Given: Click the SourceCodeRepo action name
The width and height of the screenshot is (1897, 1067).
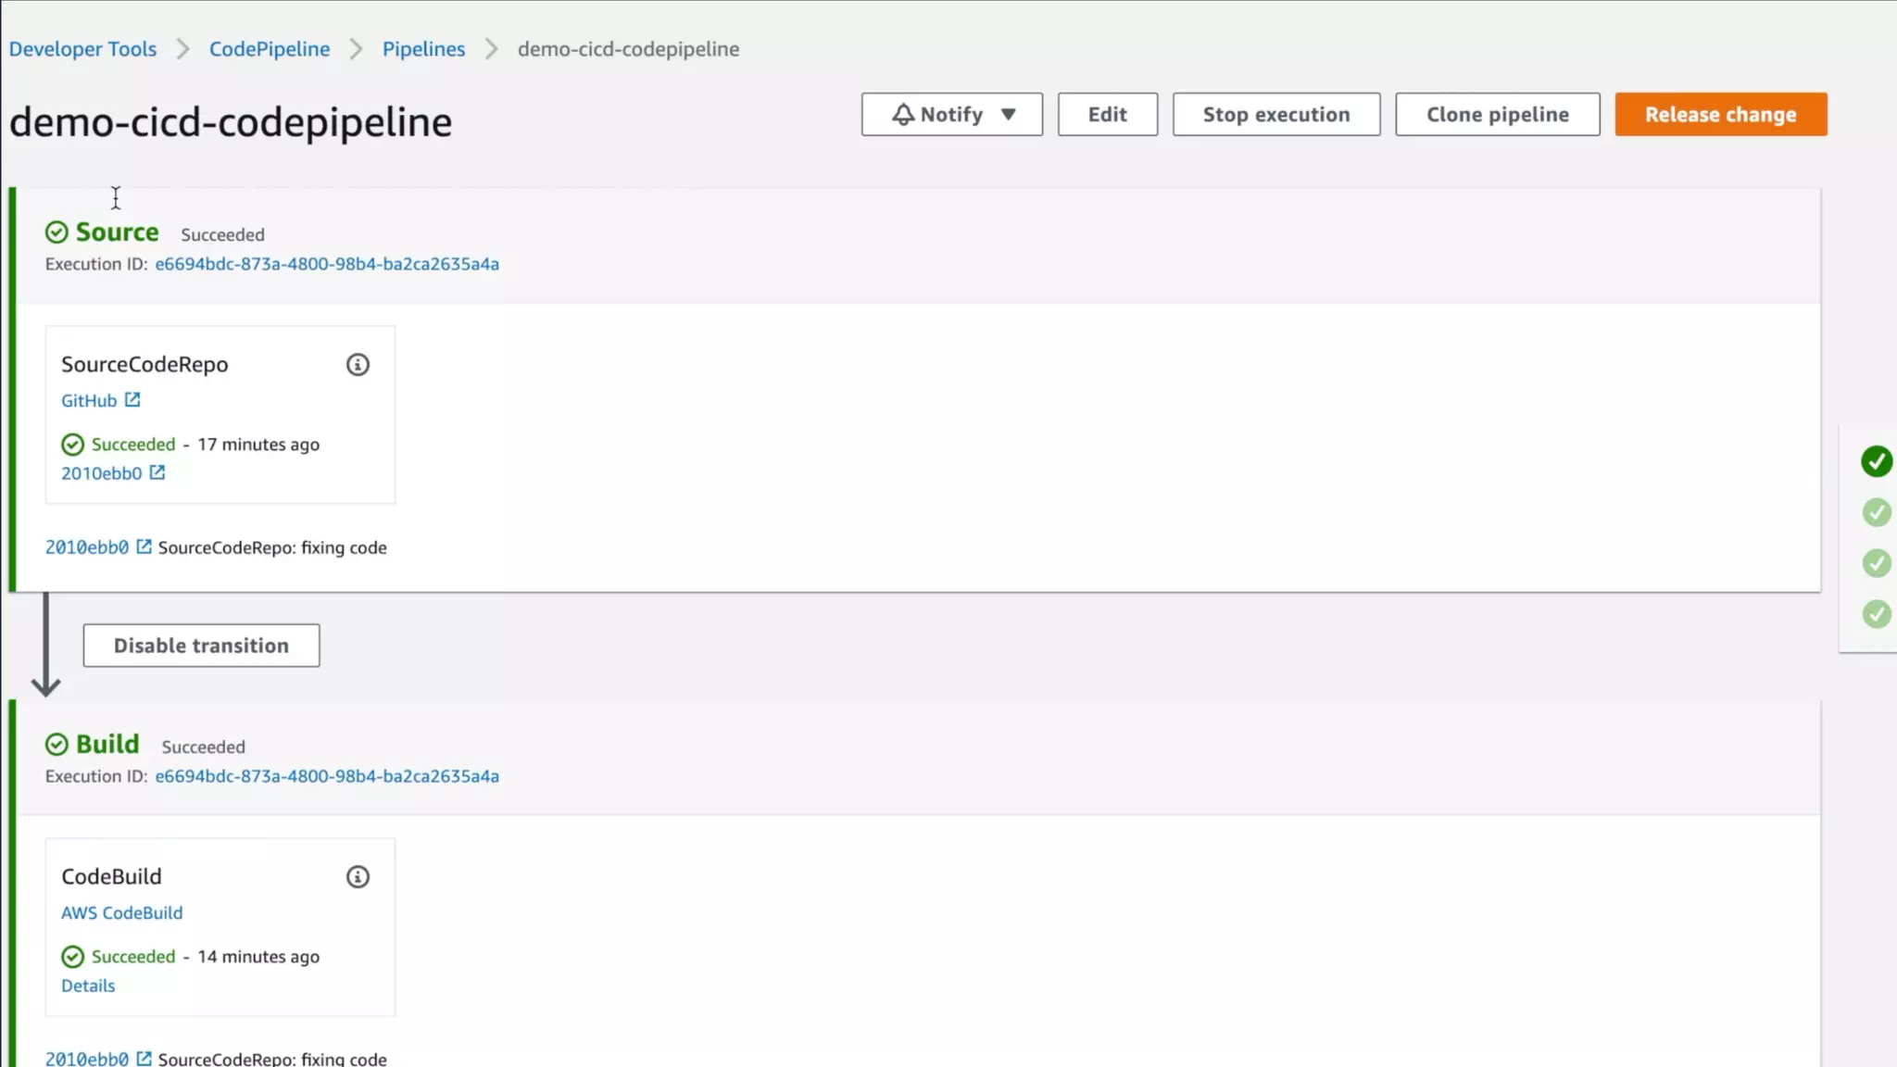Looking at the screenshot, I should (x=144, y=364).
